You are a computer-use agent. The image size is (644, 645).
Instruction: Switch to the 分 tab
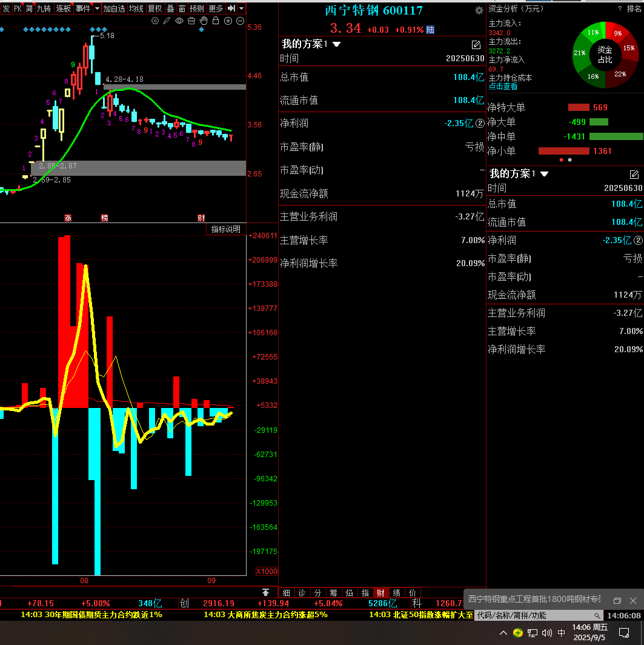tap(317, 593)
